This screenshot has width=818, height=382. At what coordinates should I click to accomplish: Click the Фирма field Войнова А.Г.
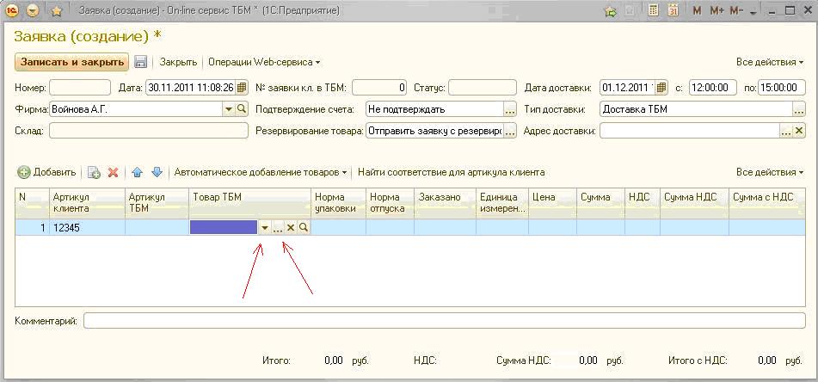click(x=136, y=109)
